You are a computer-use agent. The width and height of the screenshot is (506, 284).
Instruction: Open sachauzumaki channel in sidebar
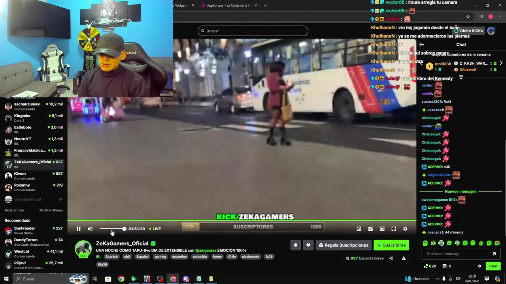(x=34, y=106)
